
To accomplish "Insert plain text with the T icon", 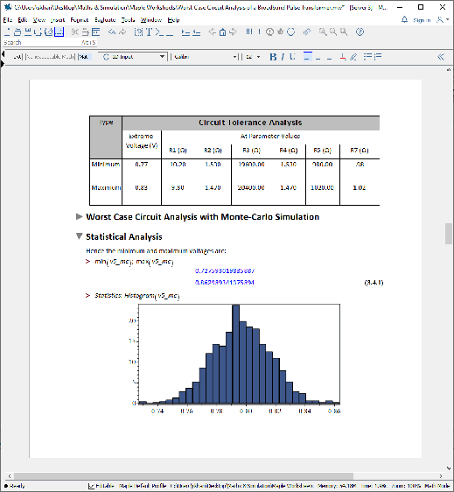I will coord(149,32).
